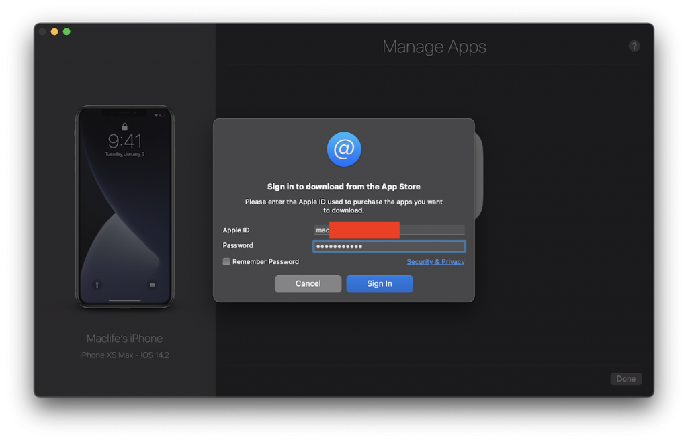
Task: Click the lock icon on the iPhone lock screen
Action: click(125, 126)
